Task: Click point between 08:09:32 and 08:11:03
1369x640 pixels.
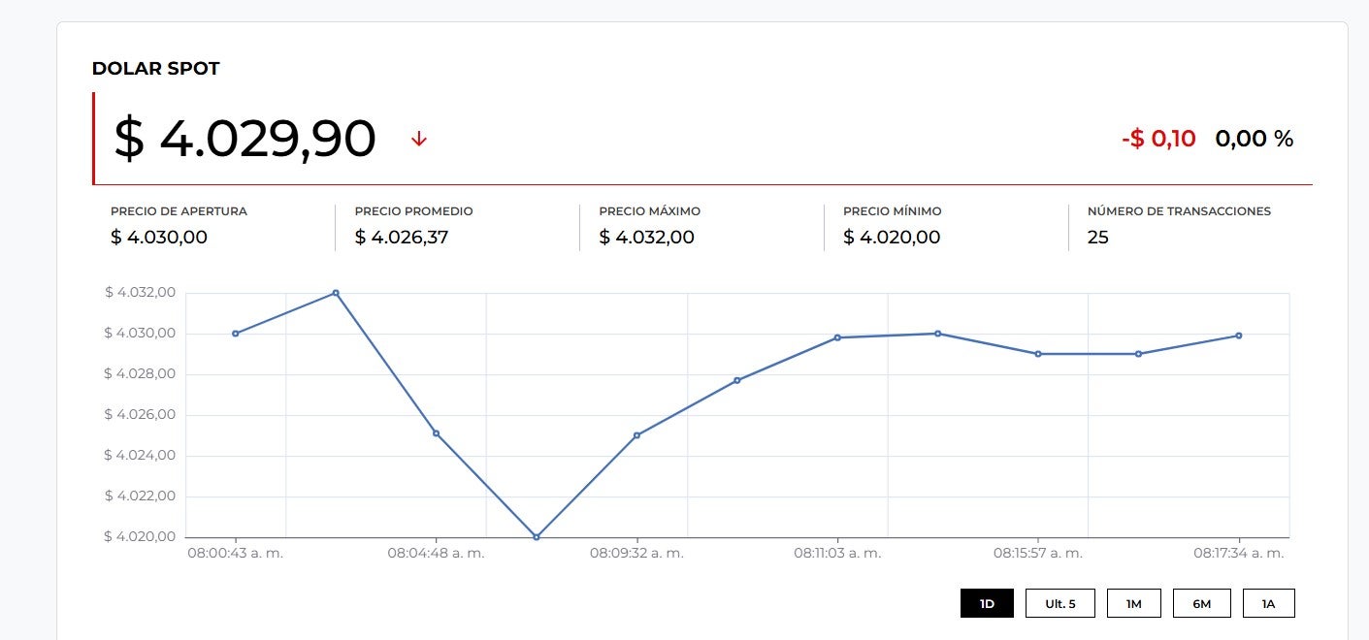Action: pyautogui.click(x=737, y=380)
